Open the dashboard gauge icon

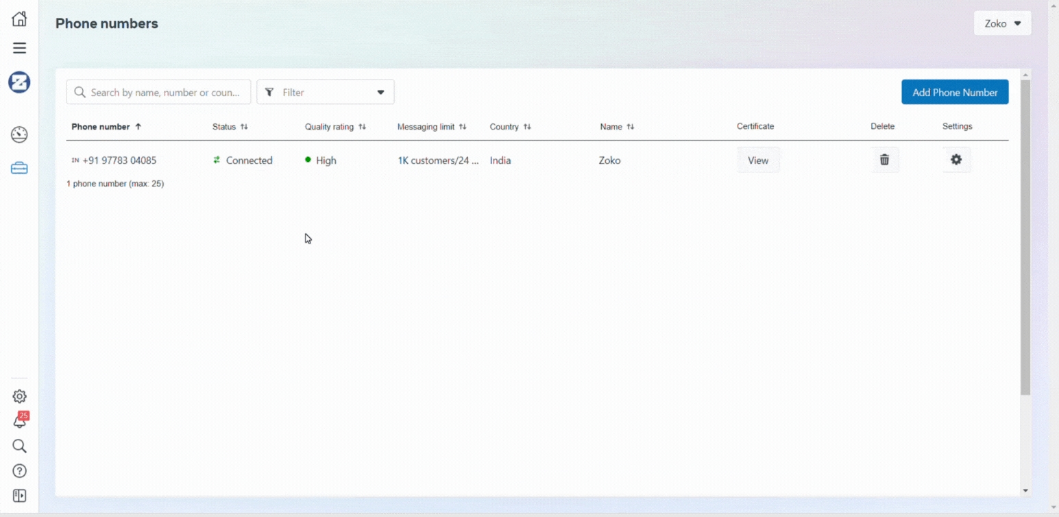(19, 134)
